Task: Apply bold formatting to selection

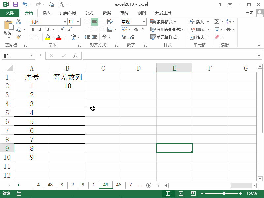Action: pyautogui.click(x=33, y=29)
